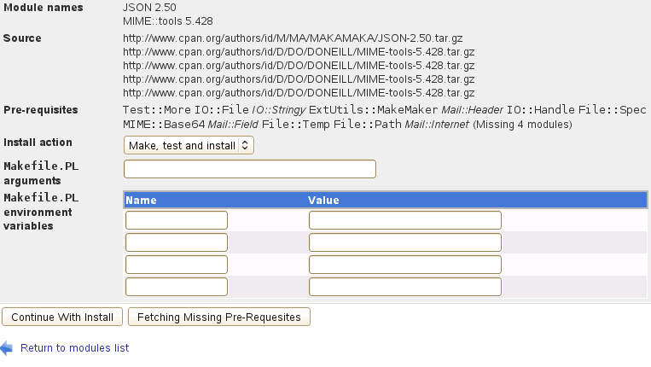Image resolution: width=651 pixels, height=367 pixels.
Task: Click the Pre-requisites label
Action: click(x=41, y=110)
